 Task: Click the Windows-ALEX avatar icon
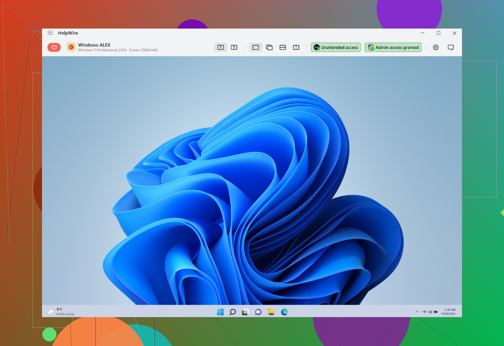tap(71, 47)
